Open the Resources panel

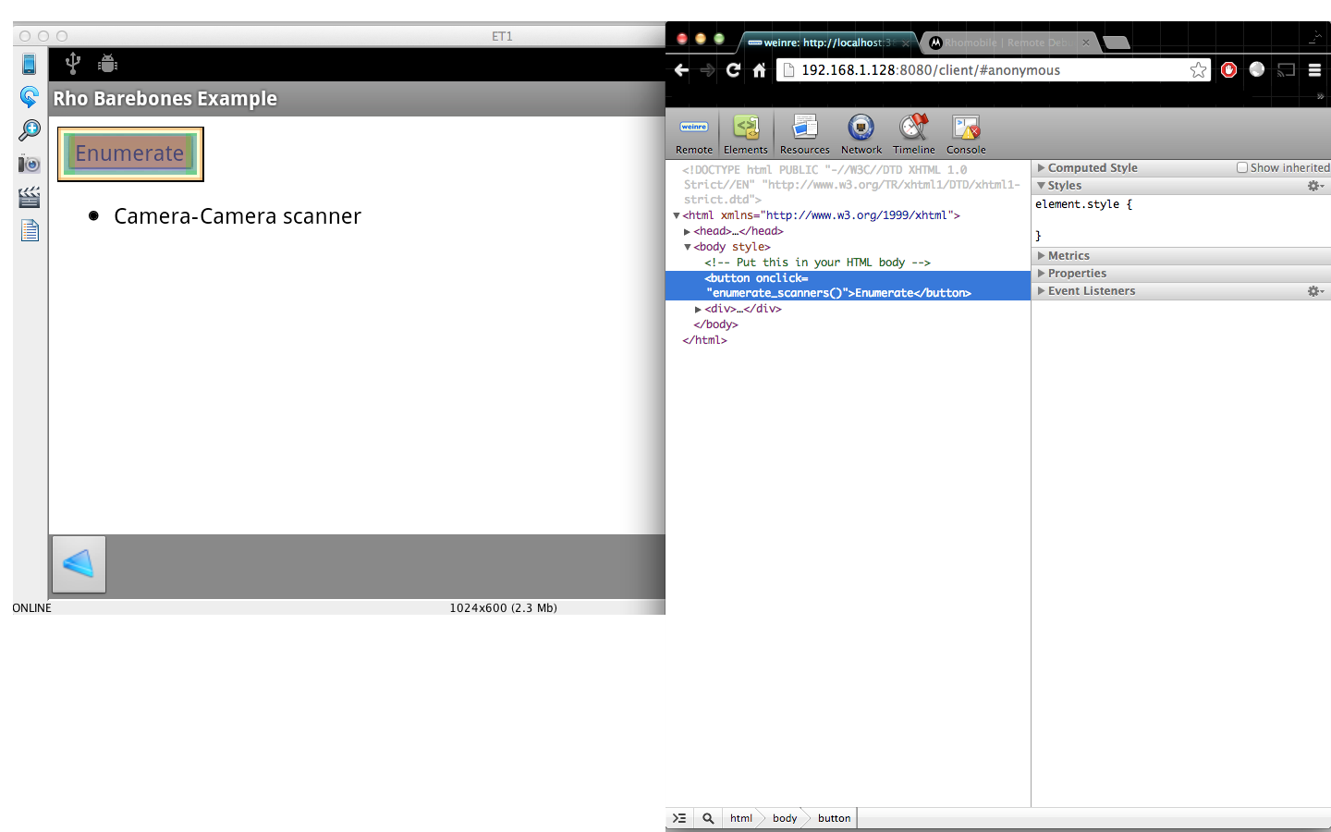804,133
